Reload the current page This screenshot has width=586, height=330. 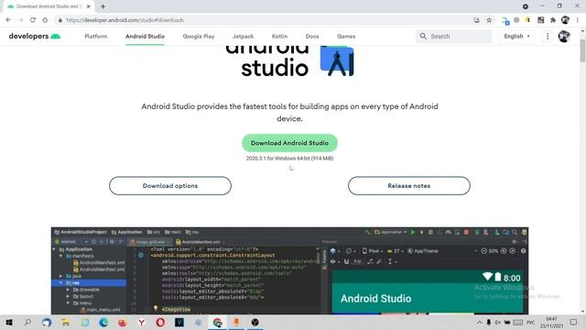pyautogui.click(x=33, y=20)
